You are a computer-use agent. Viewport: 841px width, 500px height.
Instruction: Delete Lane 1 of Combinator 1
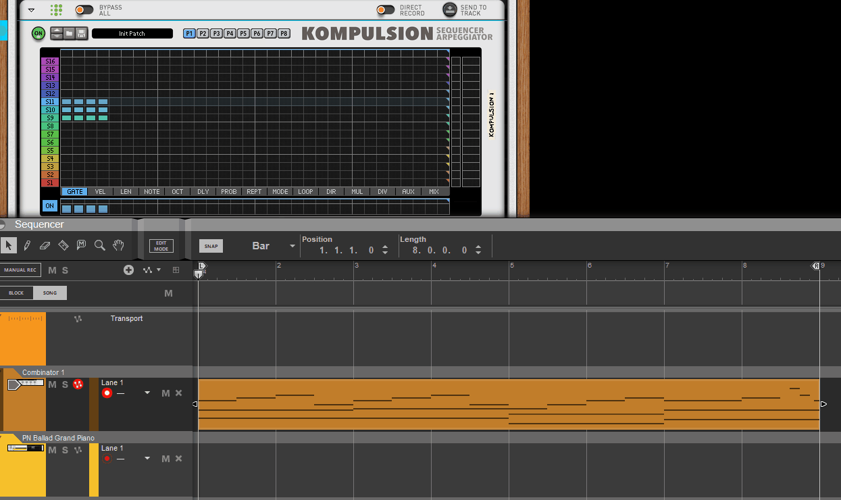pos(179,393)
